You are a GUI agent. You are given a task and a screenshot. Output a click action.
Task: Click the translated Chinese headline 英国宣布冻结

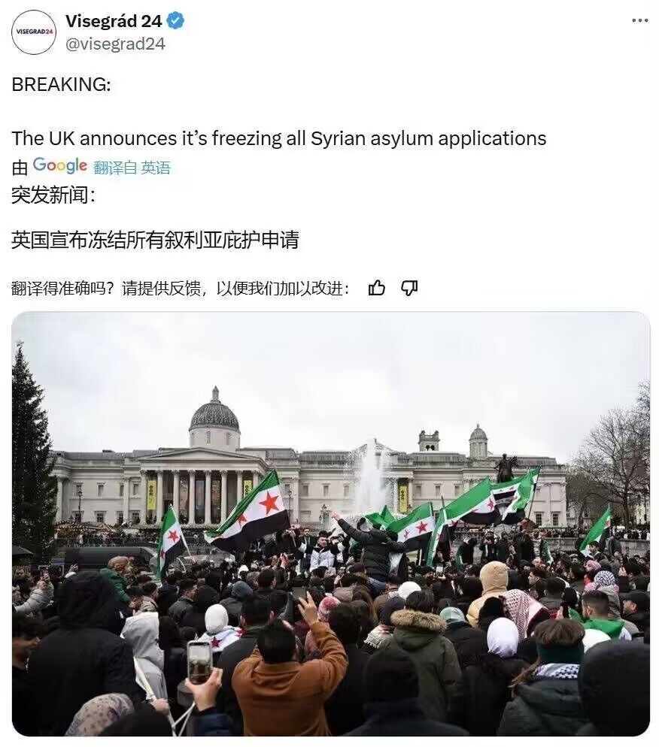tap(155, 240)
